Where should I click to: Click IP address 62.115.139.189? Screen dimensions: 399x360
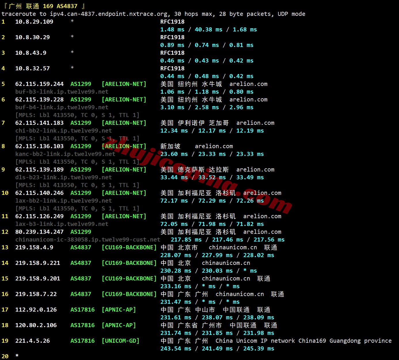coord(39,169)
